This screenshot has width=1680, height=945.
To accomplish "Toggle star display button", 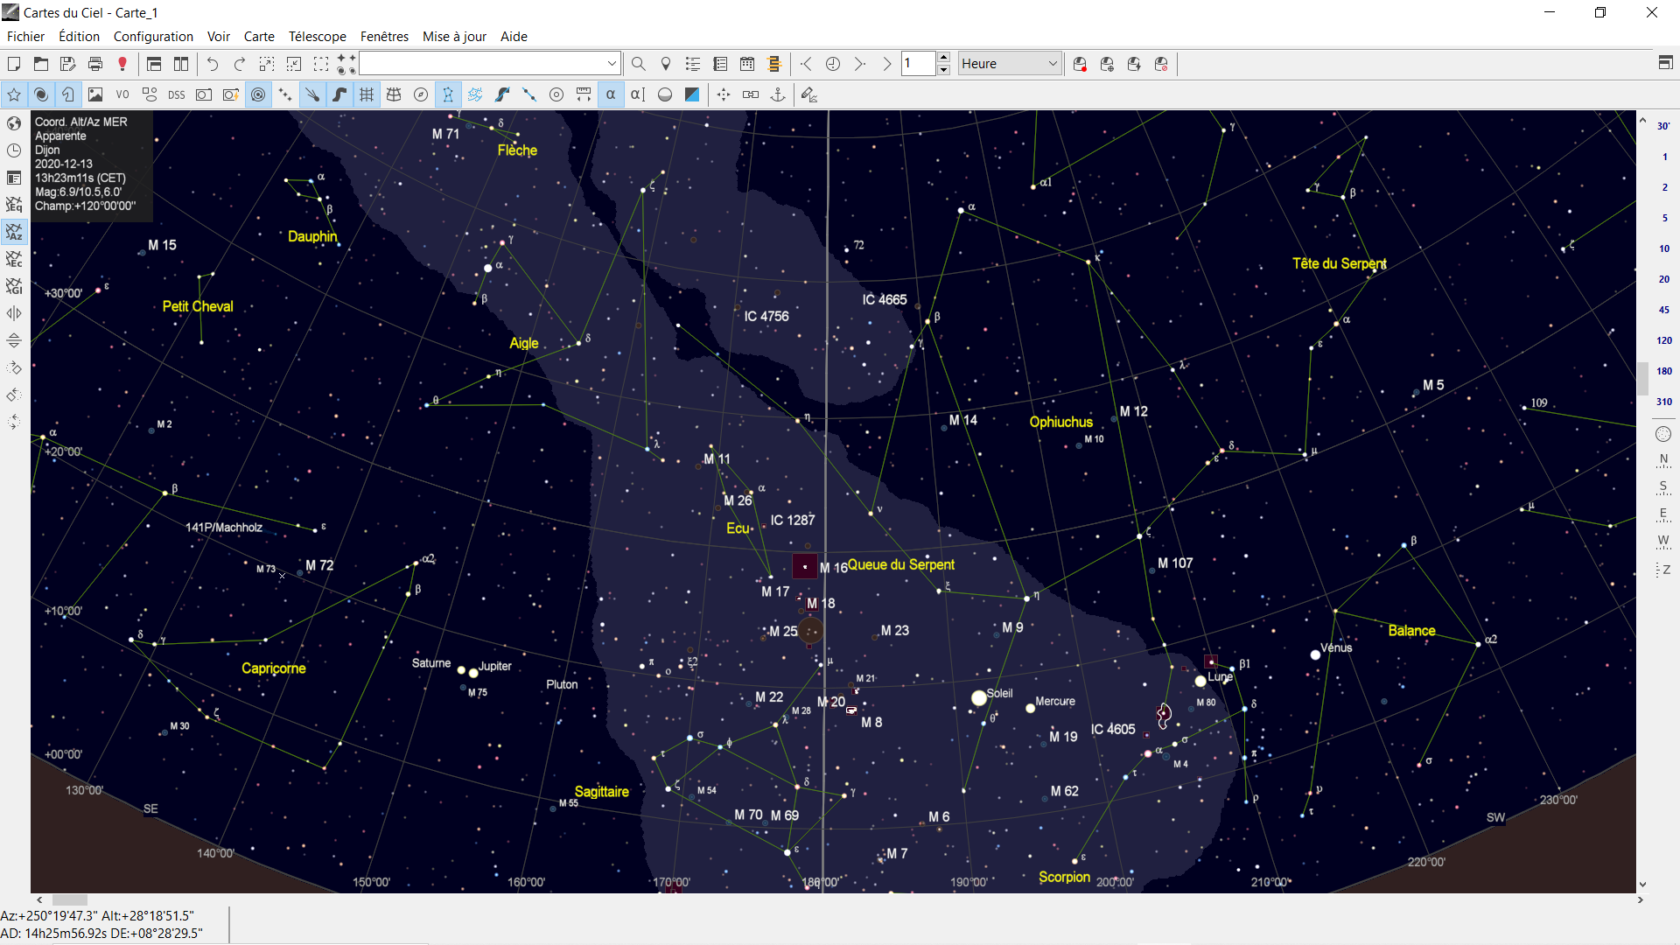I will pos(14,94).
